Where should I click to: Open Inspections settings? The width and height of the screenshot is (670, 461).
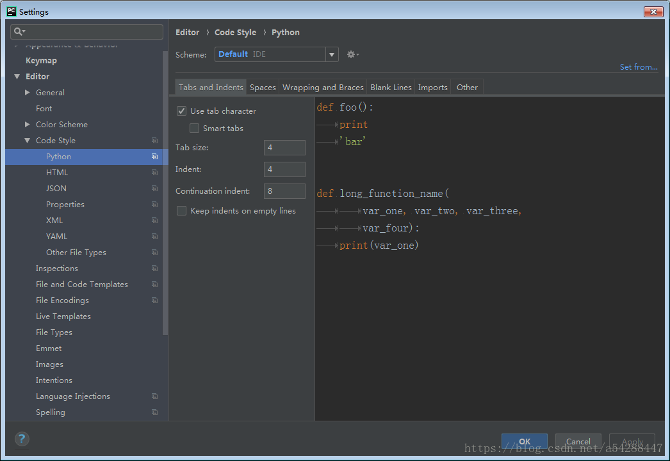[x=57, y=269]
